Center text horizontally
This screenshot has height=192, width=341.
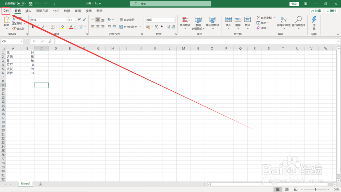tap(98, 27)
